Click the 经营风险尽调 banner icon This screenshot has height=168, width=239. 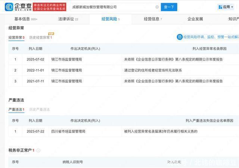pos(180,37)
